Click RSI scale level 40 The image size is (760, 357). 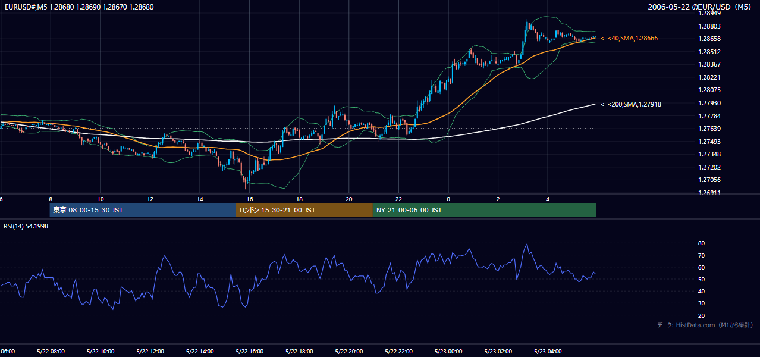click(702, 291)
